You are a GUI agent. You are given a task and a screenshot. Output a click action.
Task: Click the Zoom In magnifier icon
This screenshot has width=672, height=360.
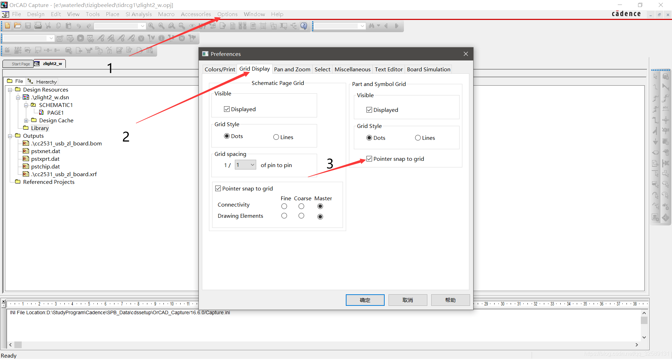pos(151,26)
